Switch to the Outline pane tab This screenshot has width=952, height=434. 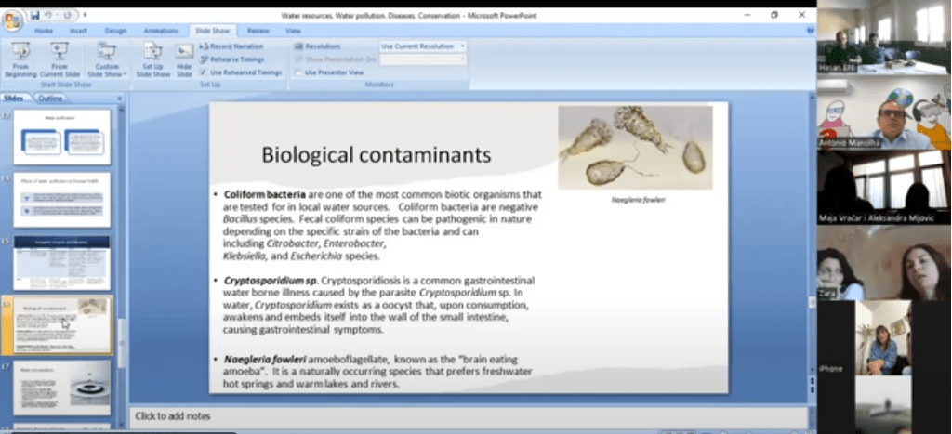50,98
